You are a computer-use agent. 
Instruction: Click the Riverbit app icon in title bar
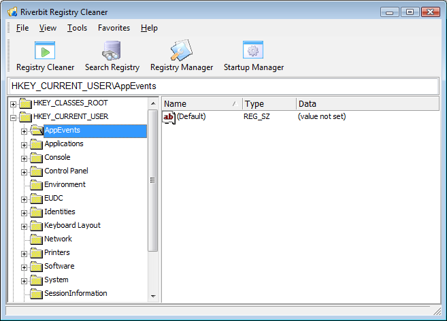pyautogui.click(x=12, y=12)
